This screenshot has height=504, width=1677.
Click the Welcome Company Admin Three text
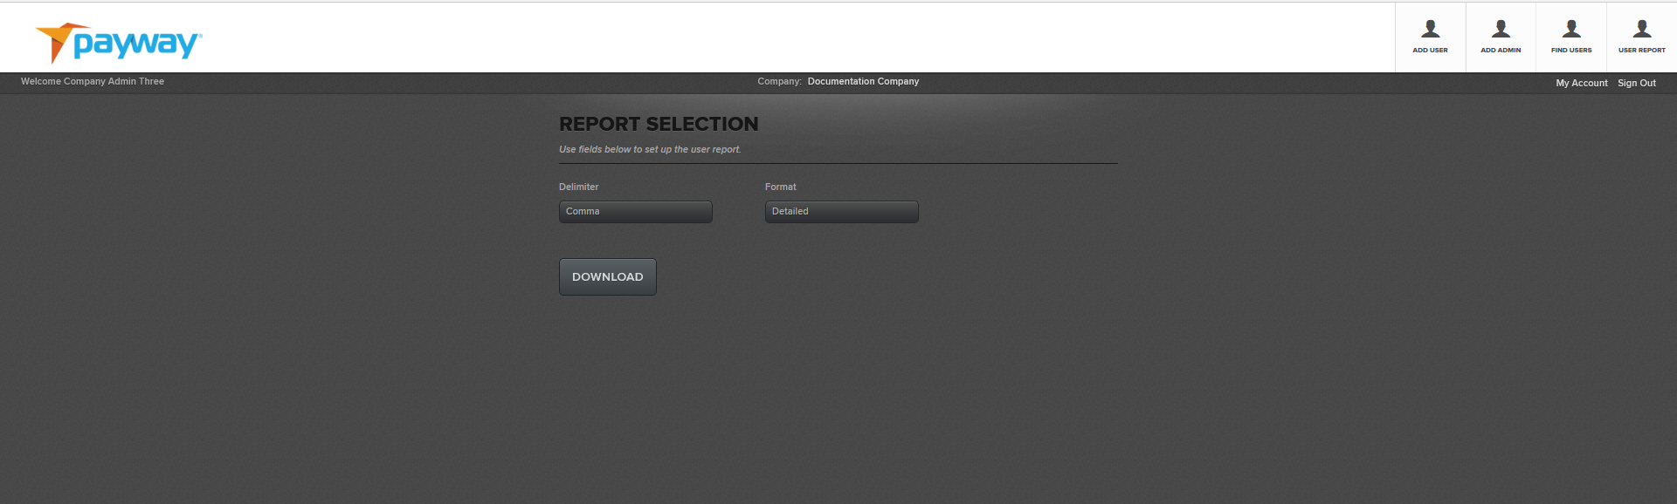point(93,81)
